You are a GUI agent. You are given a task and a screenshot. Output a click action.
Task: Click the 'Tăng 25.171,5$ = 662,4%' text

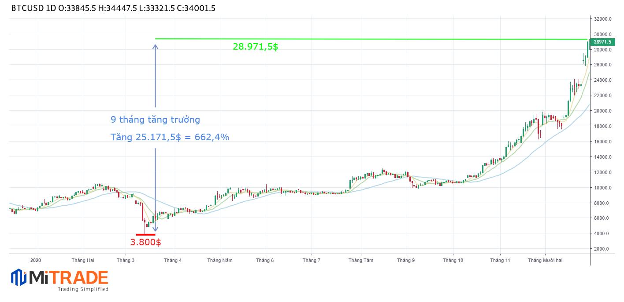click(x=170, y=137)
